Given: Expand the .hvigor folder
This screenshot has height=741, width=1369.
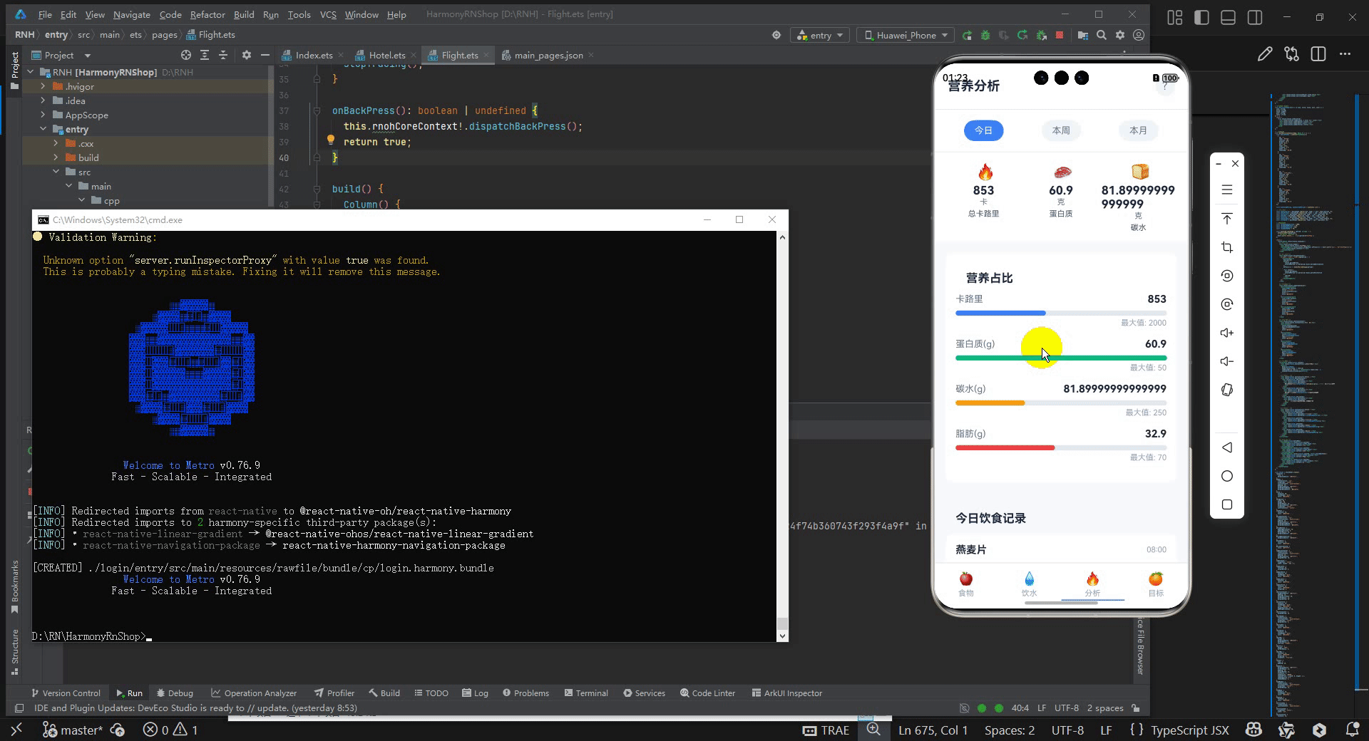Looking at the screenshot, I should pyautogui.click(x=43, y=86).
